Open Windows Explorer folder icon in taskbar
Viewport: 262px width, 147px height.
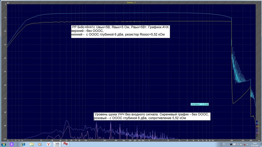coord(32,144)
